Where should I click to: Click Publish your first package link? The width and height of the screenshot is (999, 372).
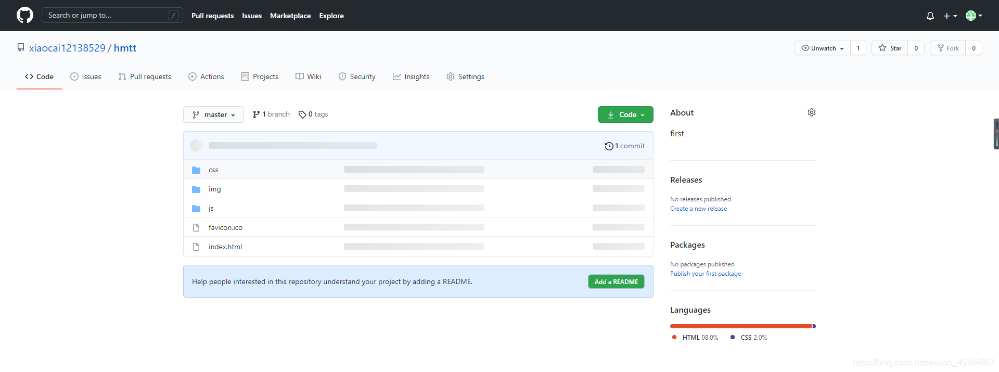tap(706, 274)
